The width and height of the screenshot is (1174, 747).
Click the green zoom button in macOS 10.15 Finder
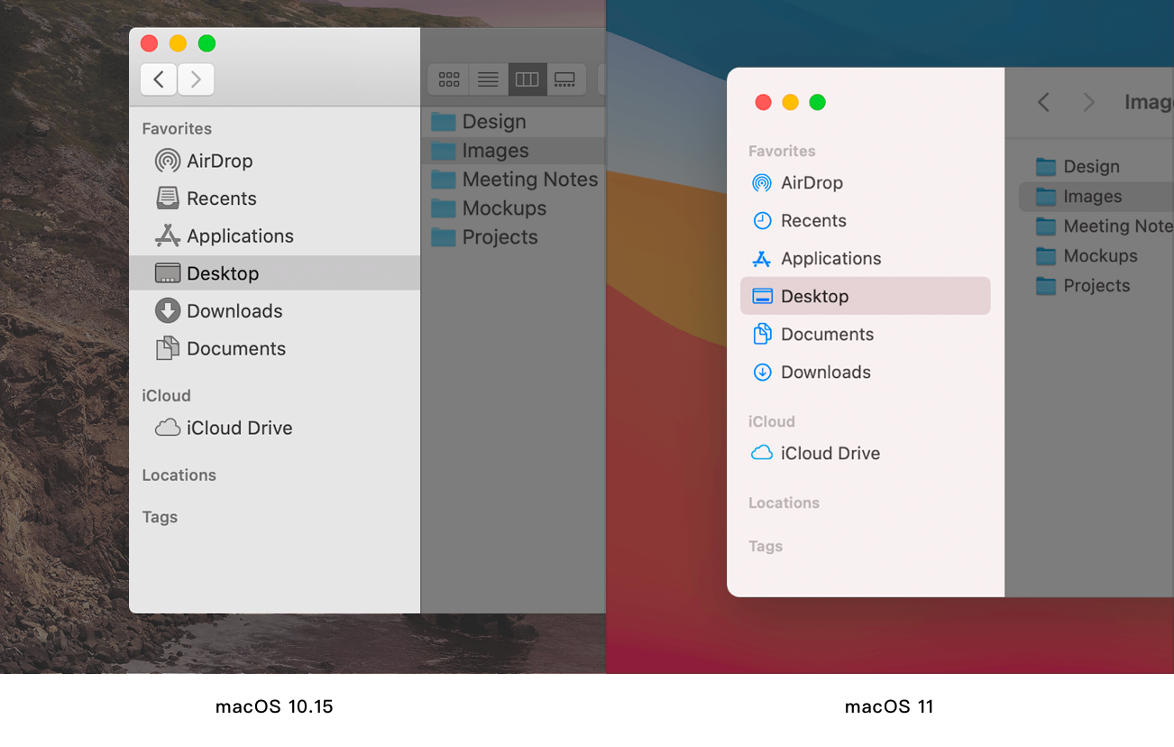[206, 43]
